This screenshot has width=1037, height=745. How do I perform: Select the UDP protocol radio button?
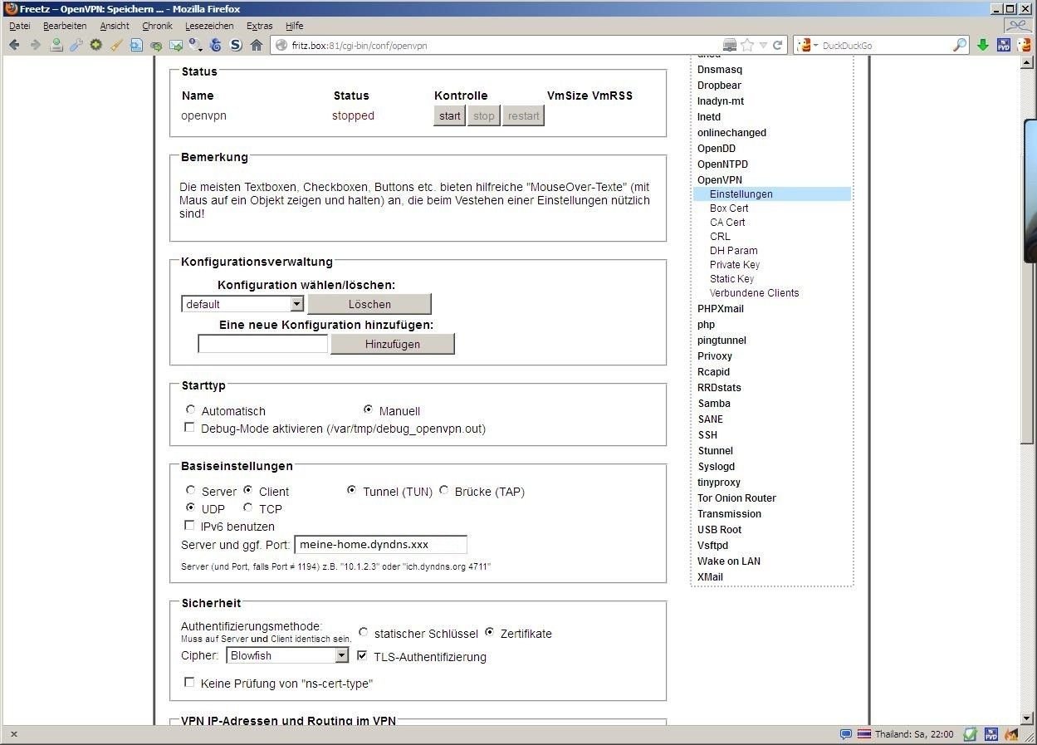pyautogui.click(x=191, y=507)
